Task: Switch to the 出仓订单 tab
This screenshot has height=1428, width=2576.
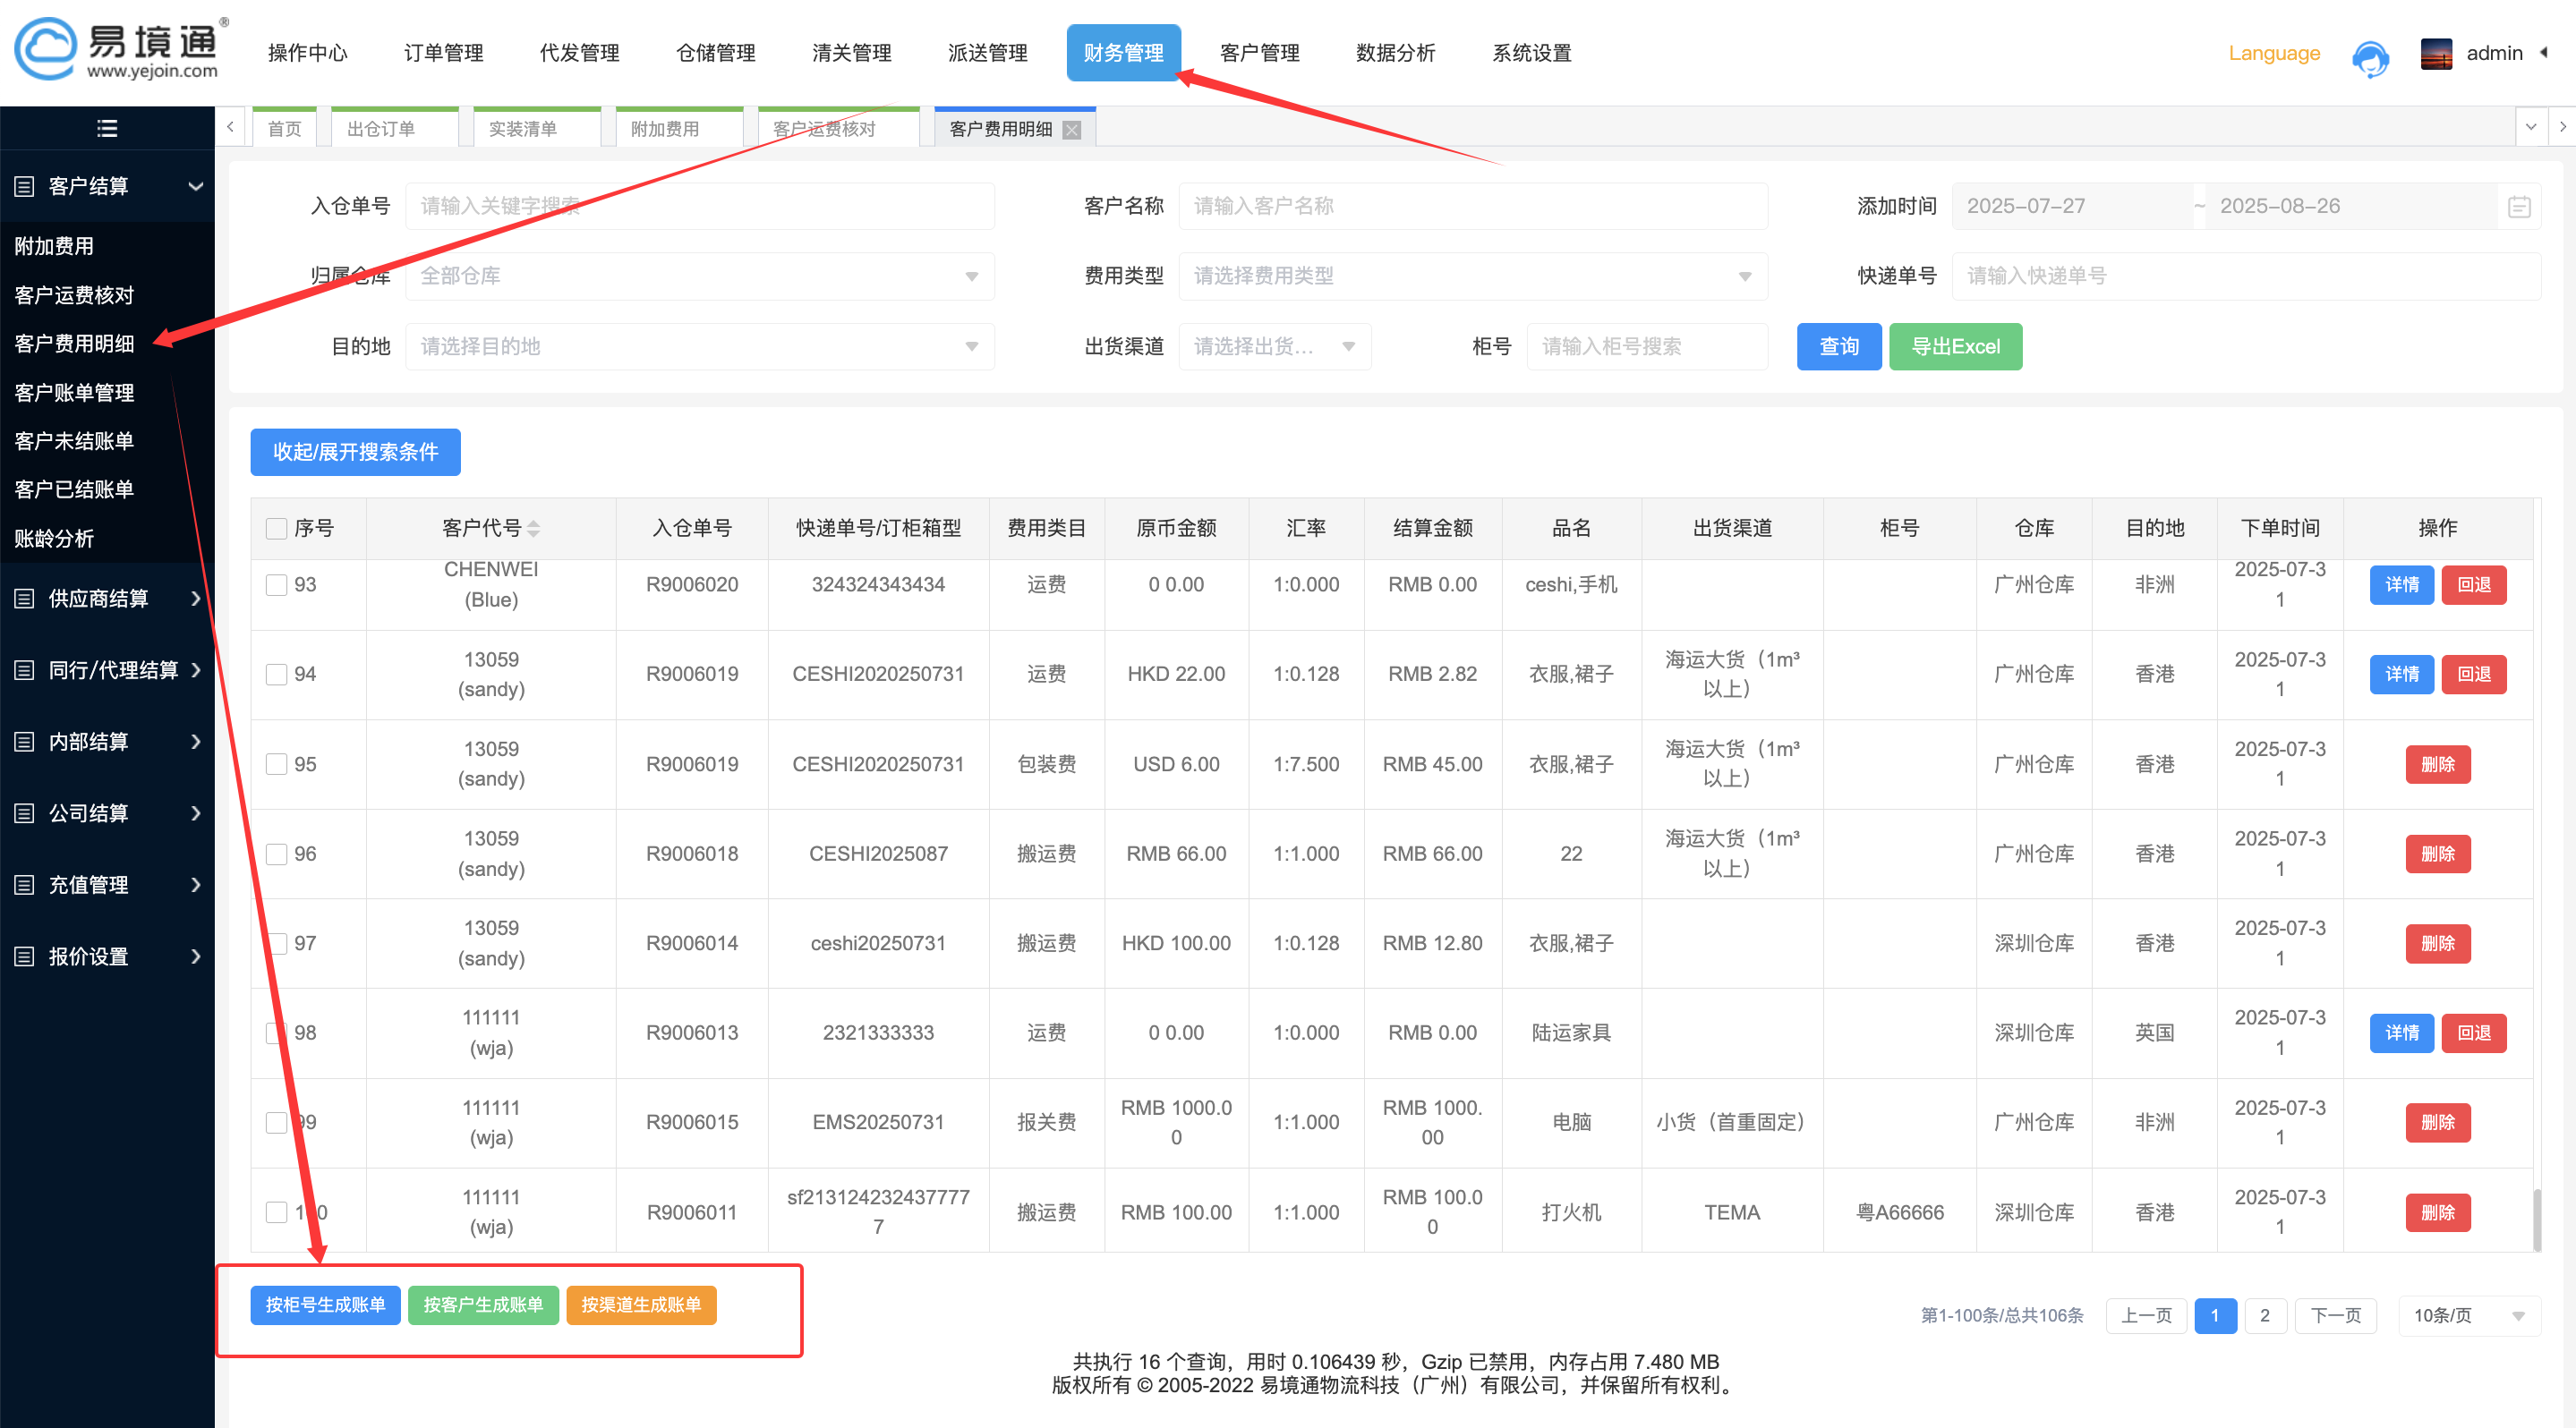Action: tap(394, 129)
